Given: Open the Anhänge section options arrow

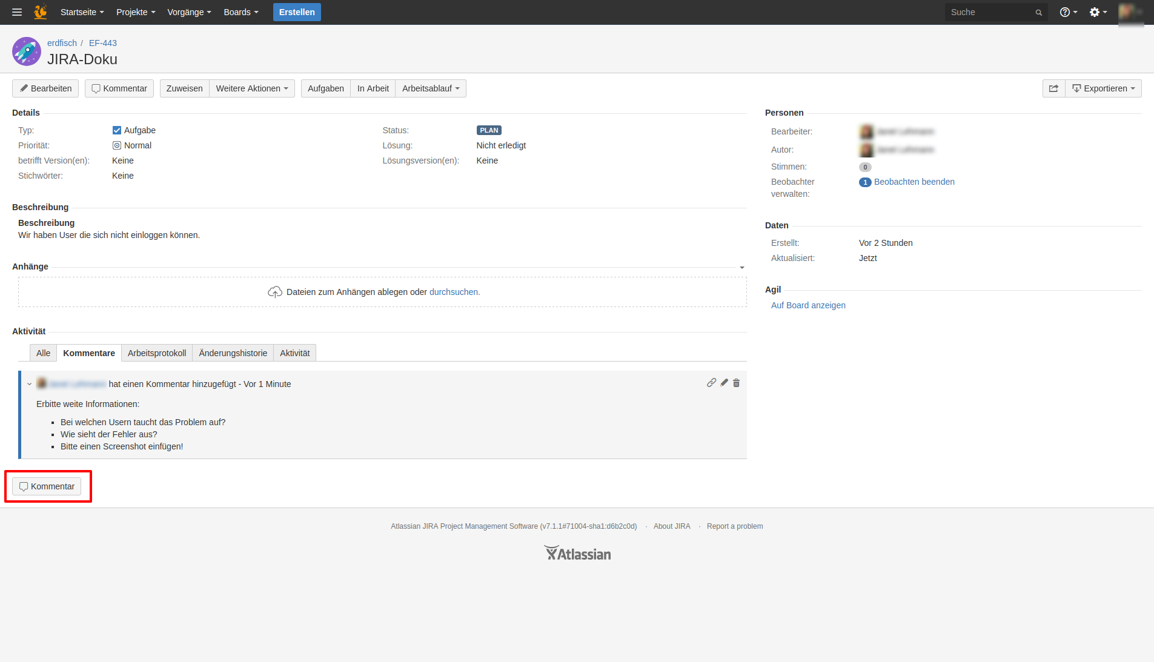Looking at the screenshot, I should [742, 267].
